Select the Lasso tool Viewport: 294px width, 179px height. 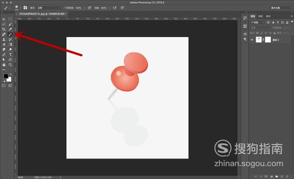(4, 24)
